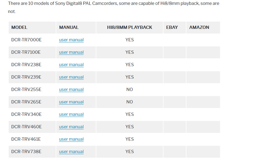
Task: Open the DCR-TRV738E user manual link
Action: [x=71, y=152]
